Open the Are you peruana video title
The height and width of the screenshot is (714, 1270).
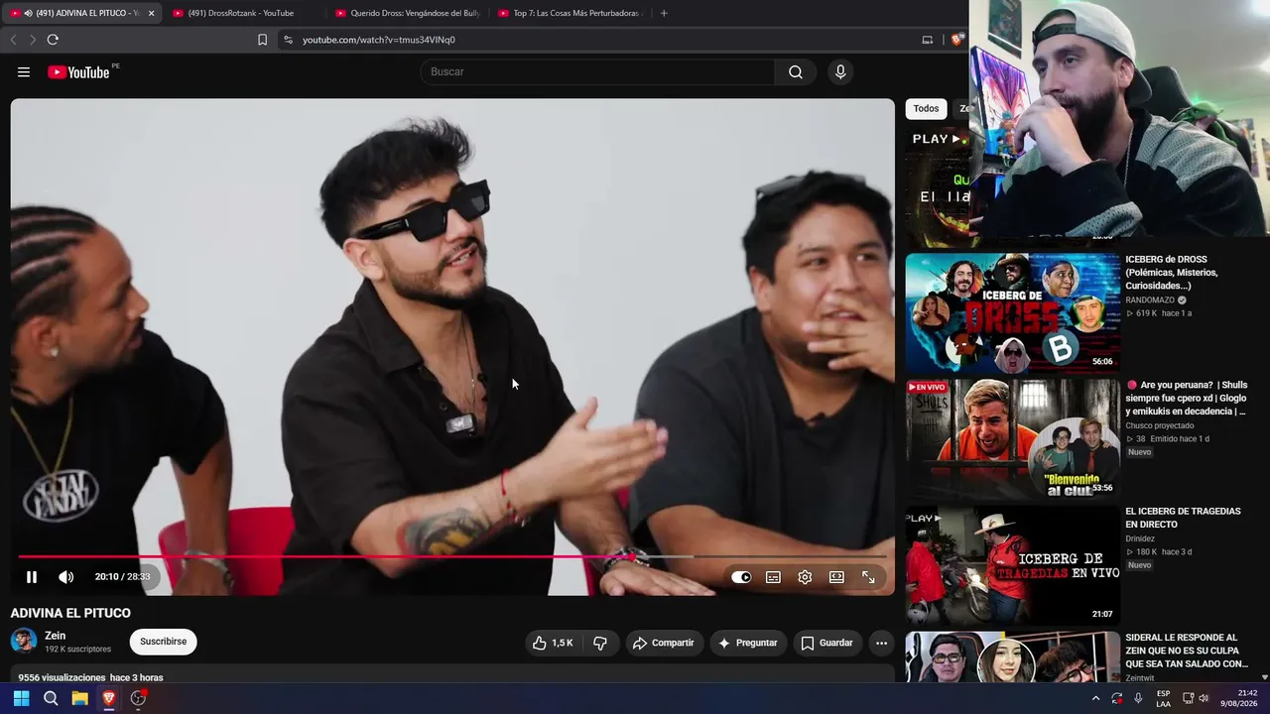pos(1187,398)
